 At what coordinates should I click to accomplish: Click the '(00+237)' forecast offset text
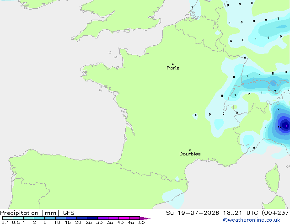(x=275, y=213)
